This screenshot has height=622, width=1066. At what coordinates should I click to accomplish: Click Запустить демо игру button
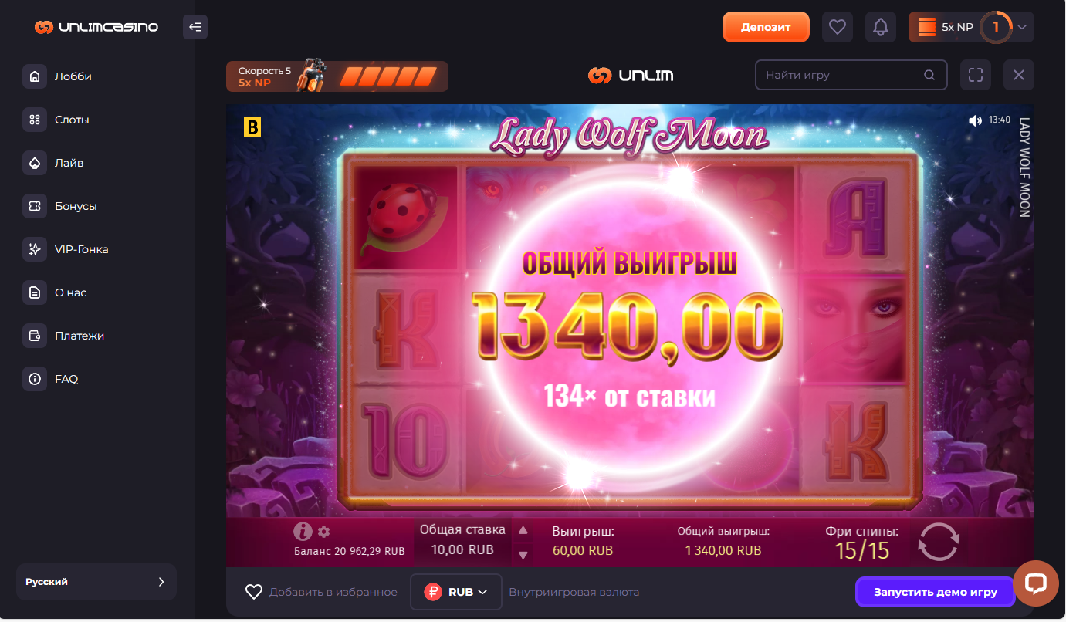point(936,592)
